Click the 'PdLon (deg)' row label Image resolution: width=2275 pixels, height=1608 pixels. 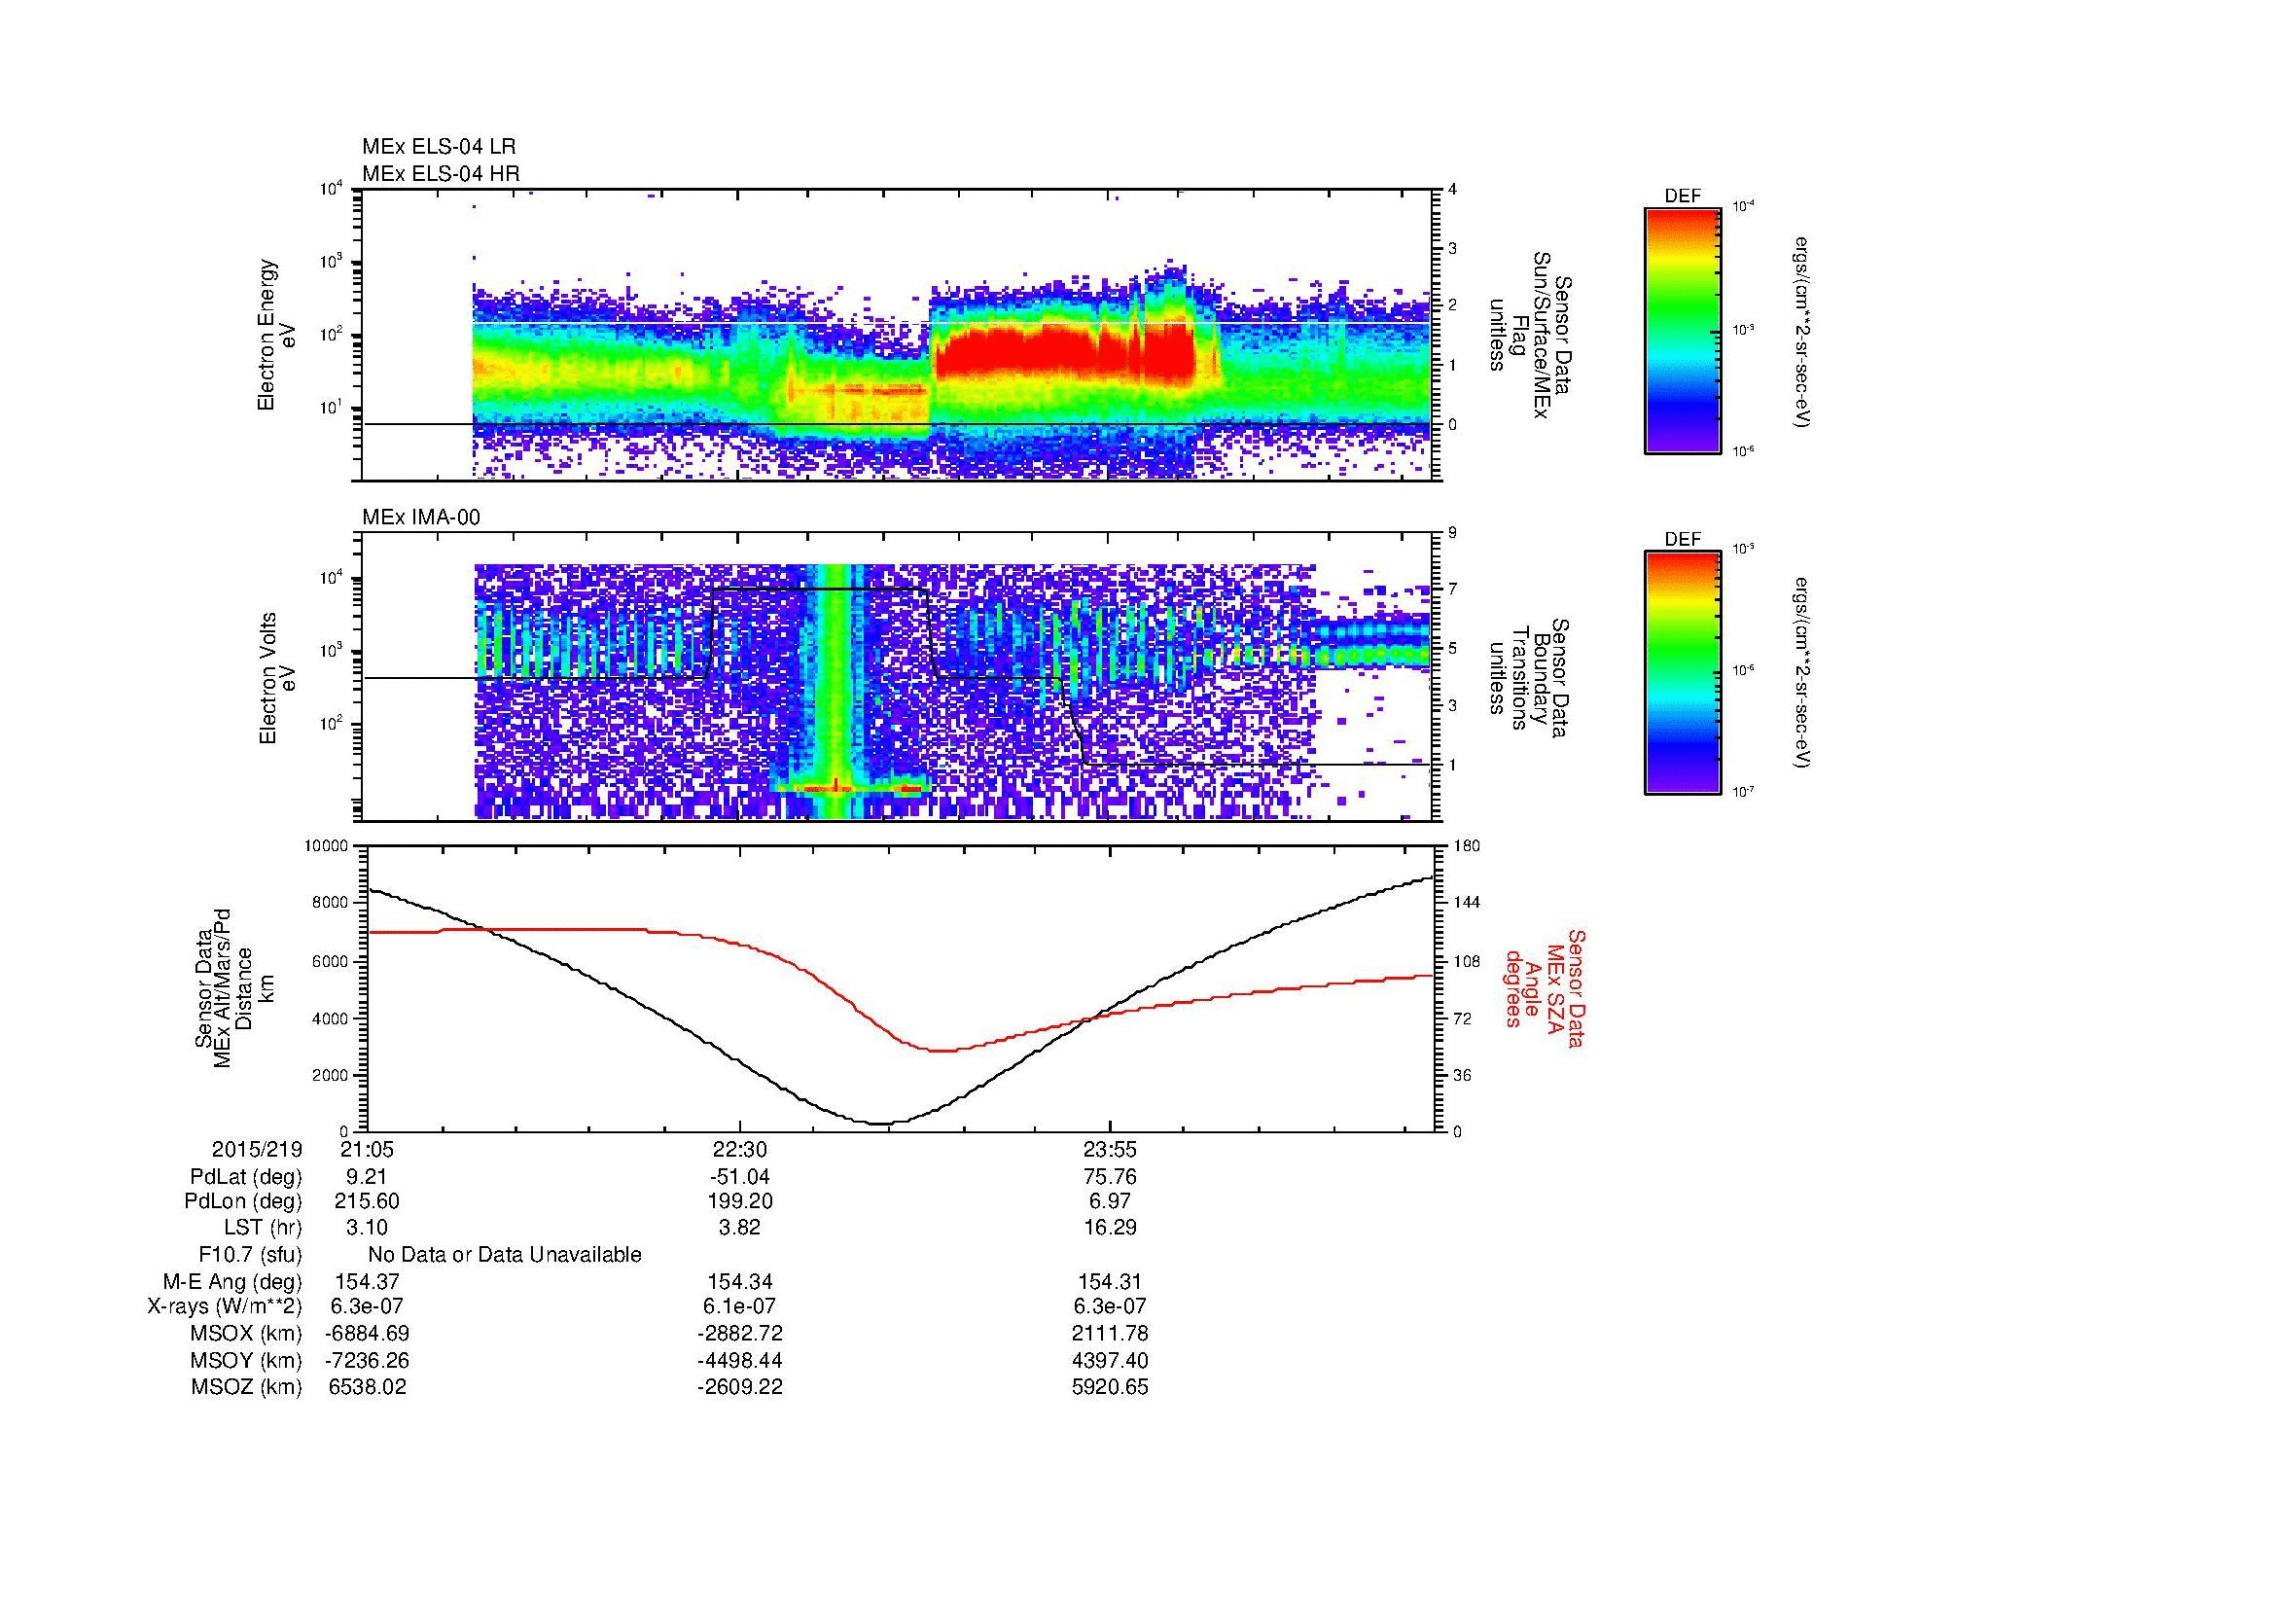(245, 1201)
